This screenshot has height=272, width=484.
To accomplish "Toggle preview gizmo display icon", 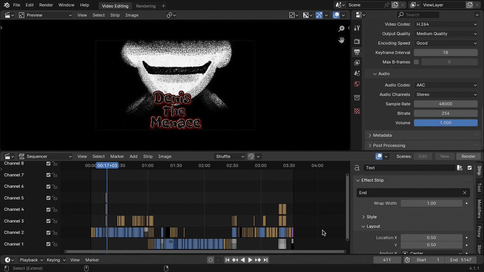I will (319, 15).
